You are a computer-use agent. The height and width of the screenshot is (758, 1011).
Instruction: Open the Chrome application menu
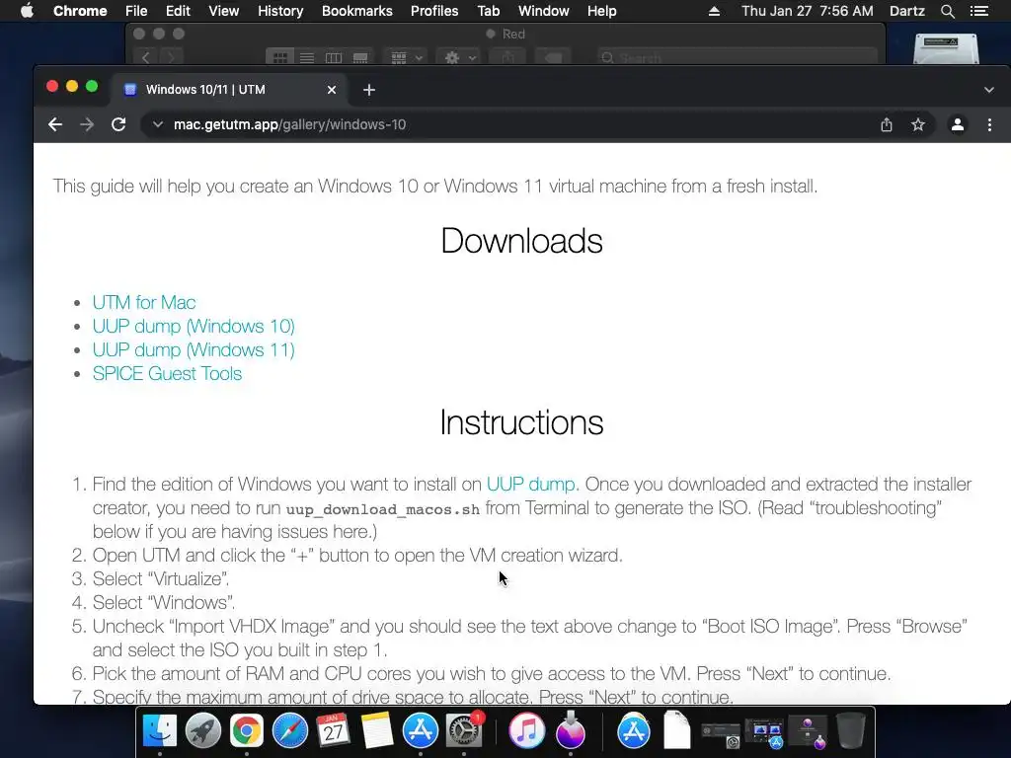[x=80, y=11]
